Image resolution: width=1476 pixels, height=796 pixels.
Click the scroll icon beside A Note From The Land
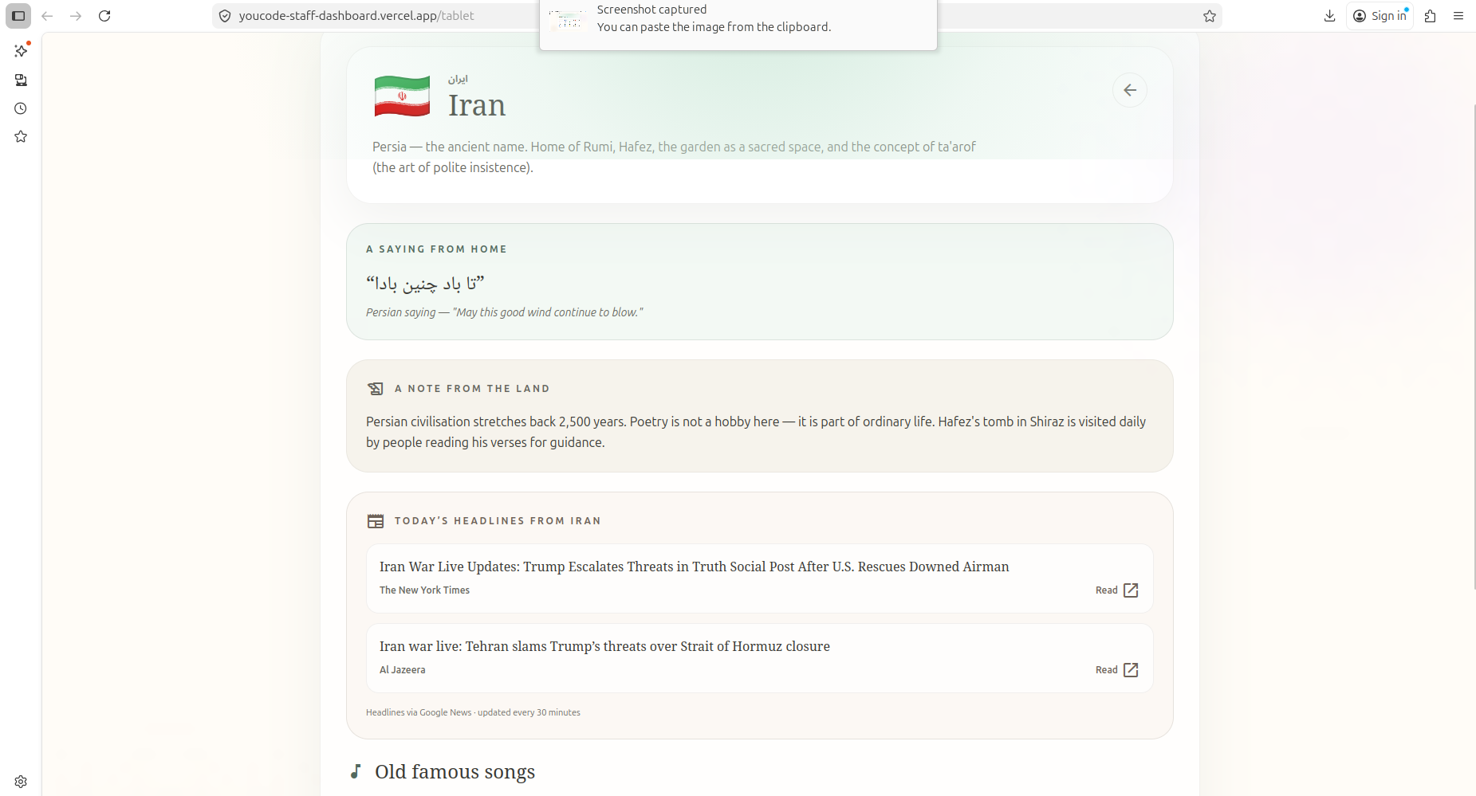(x=376, y=389)
